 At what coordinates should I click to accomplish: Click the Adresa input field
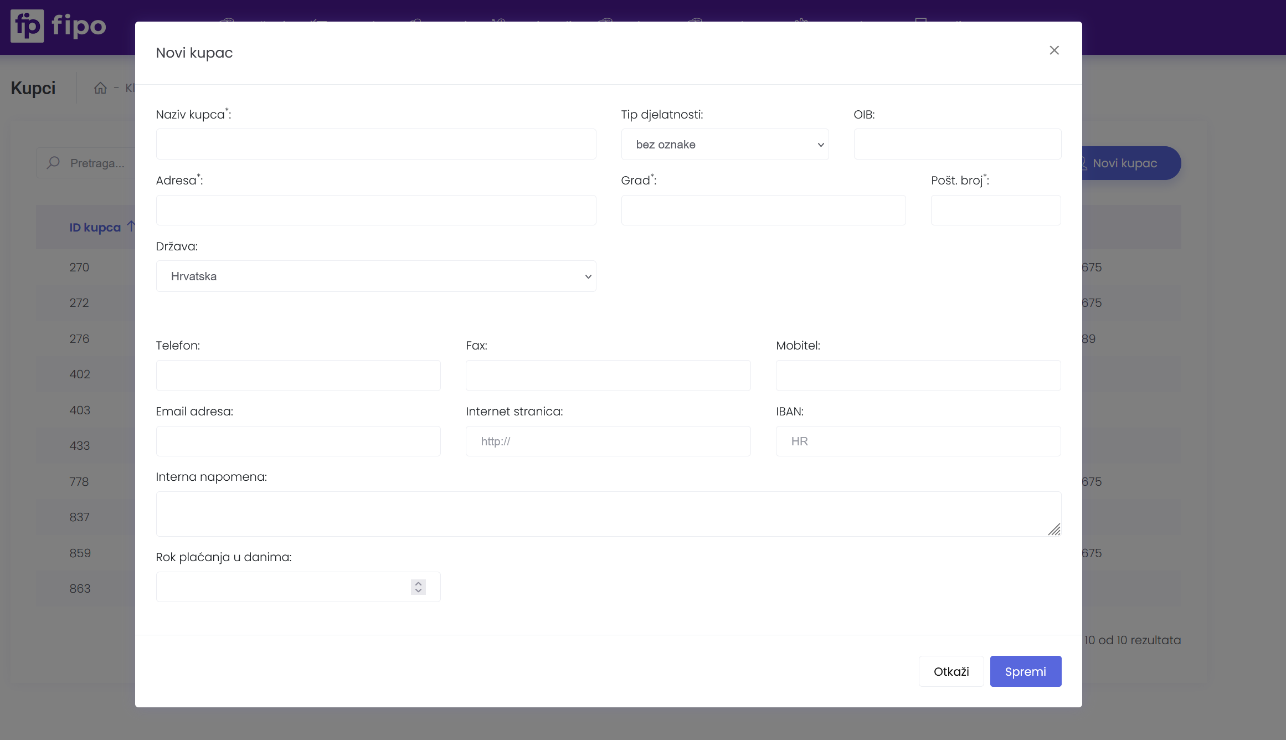[x=375, y=210]
